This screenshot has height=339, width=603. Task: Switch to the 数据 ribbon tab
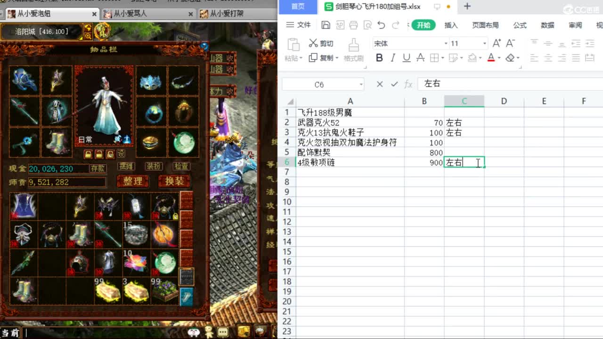coord(547,25)
